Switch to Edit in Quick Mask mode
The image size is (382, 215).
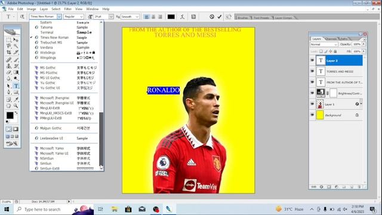pyautogui.click(x=16, y=129)
